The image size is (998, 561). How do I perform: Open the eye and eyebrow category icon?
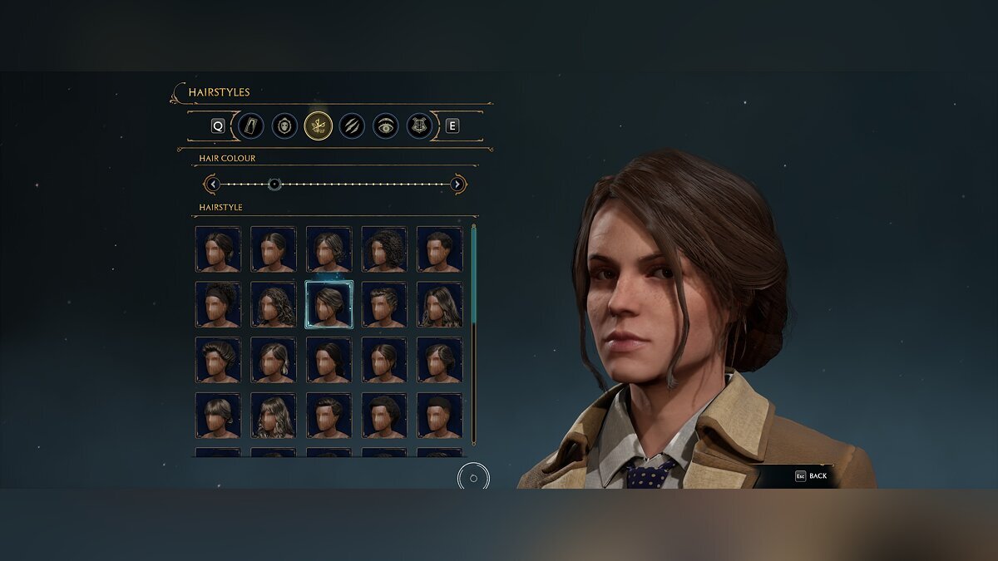pyautogui.click(x=386, y=126)
